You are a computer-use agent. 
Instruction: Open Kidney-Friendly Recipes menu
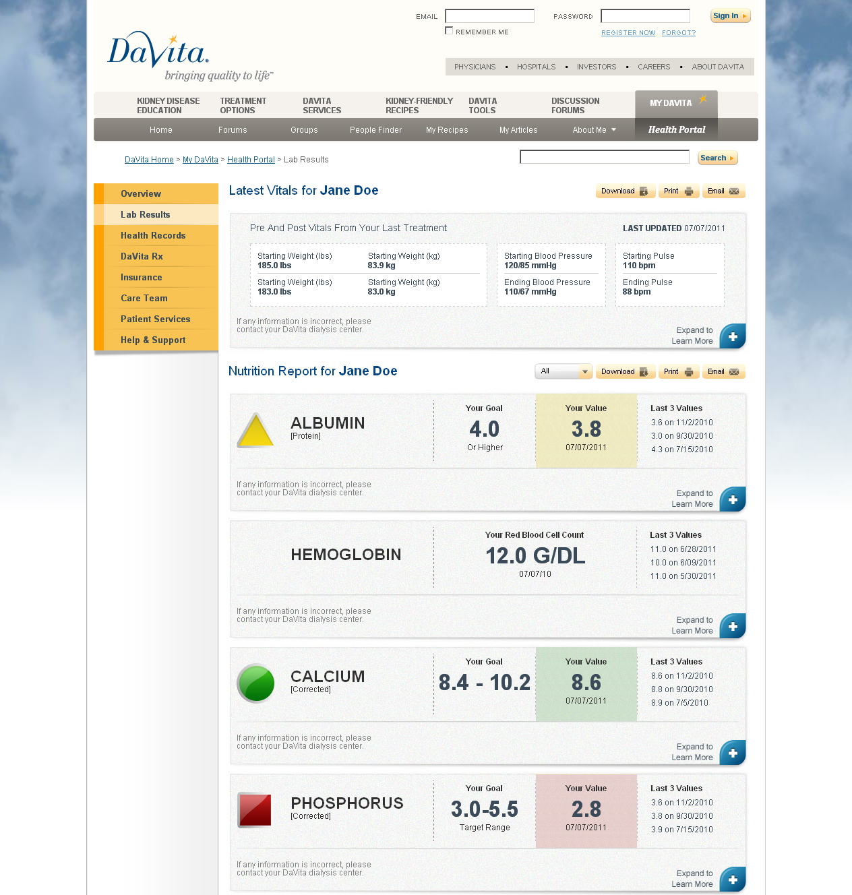(x=419, y=106)
